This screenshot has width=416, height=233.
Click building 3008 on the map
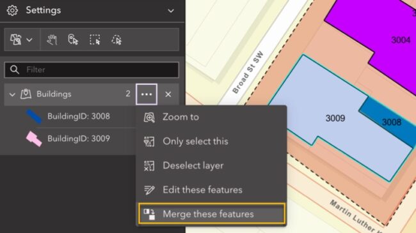coord(391,123)
